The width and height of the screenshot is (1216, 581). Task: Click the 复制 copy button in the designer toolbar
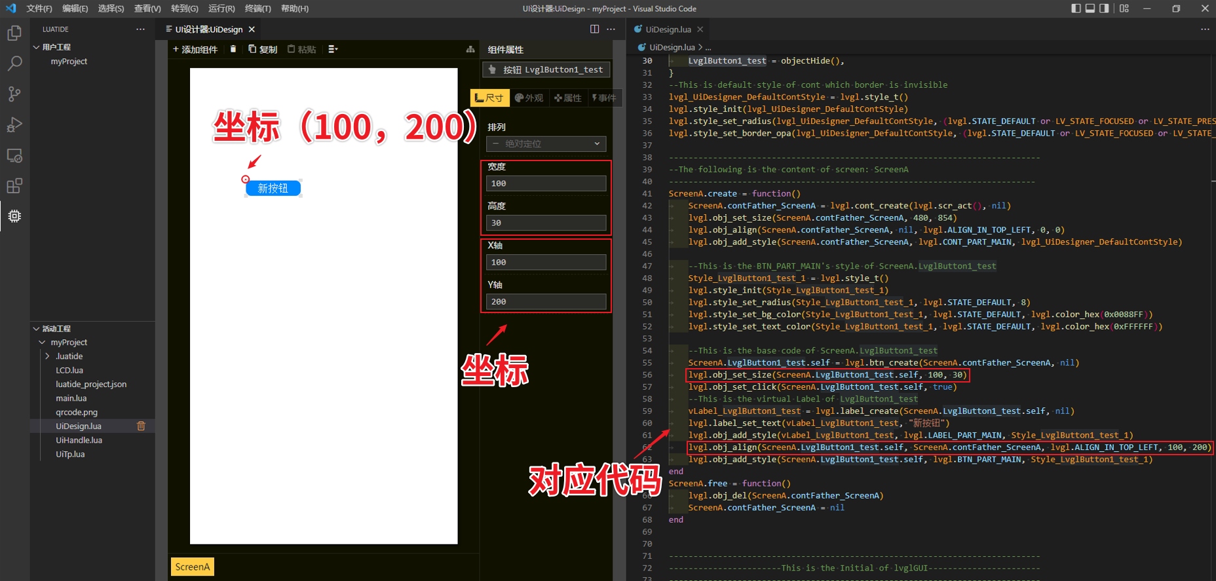(x=263, y=49)
